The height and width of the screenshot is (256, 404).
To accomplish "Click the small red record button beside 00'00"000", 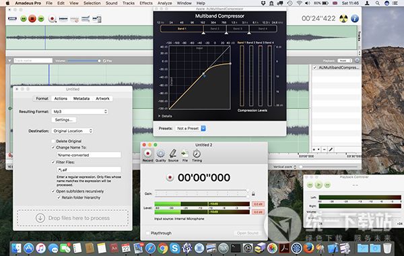I will (x=170, y=177).
